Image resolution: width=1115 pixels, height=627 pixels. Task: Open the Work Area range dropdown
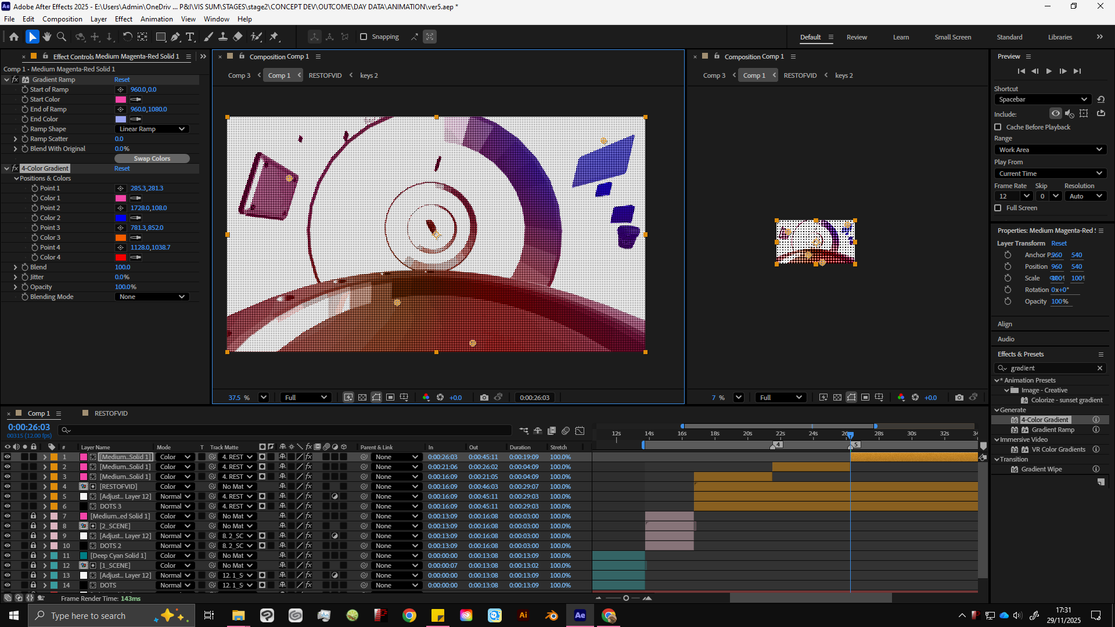(x=1051, y=150)
